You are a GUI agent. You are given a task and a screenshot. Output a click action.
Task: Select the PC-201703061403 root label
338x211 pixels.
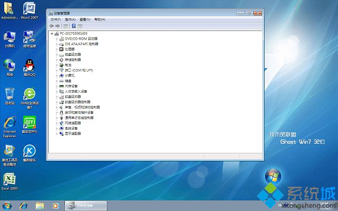[73, 34]
